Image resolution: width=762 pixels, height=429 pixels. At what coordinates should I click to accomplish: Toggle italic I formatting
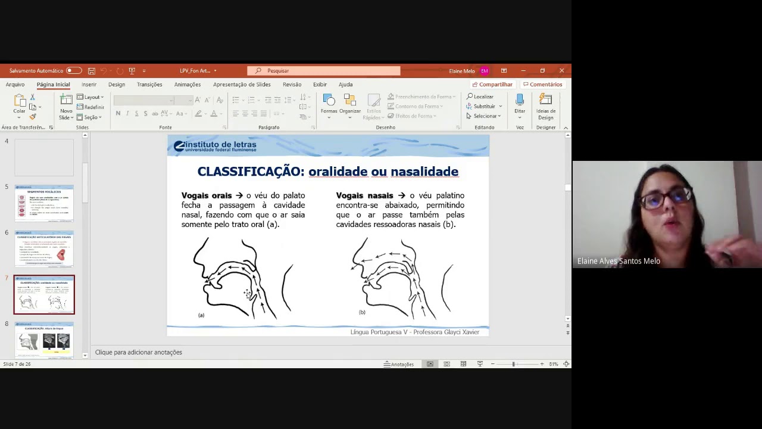pyautogui.click(x=127, y=113)
